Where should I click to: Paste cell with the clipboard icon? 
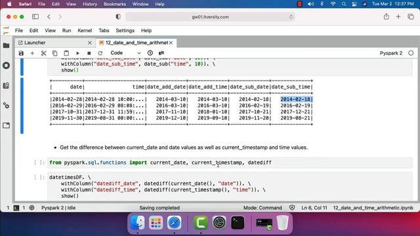point(66,53)
